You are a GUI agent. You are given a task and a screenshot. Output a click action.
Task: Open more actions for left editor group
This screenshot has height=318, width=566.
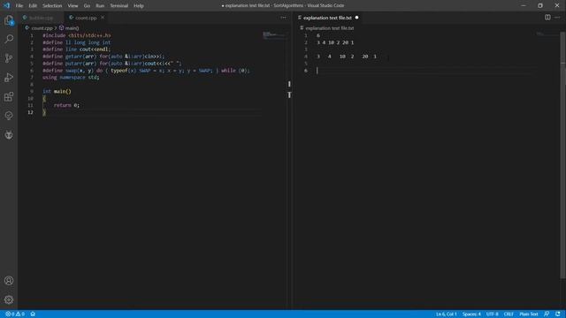pos(283,18)
